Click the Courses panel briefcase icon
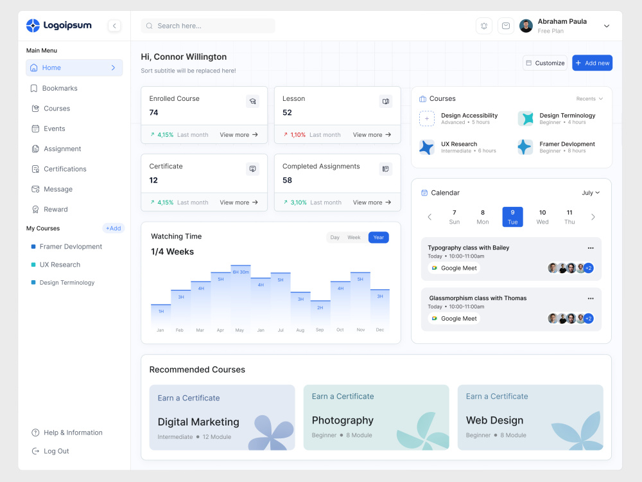The image size is (642, 482). click(422, 99)
